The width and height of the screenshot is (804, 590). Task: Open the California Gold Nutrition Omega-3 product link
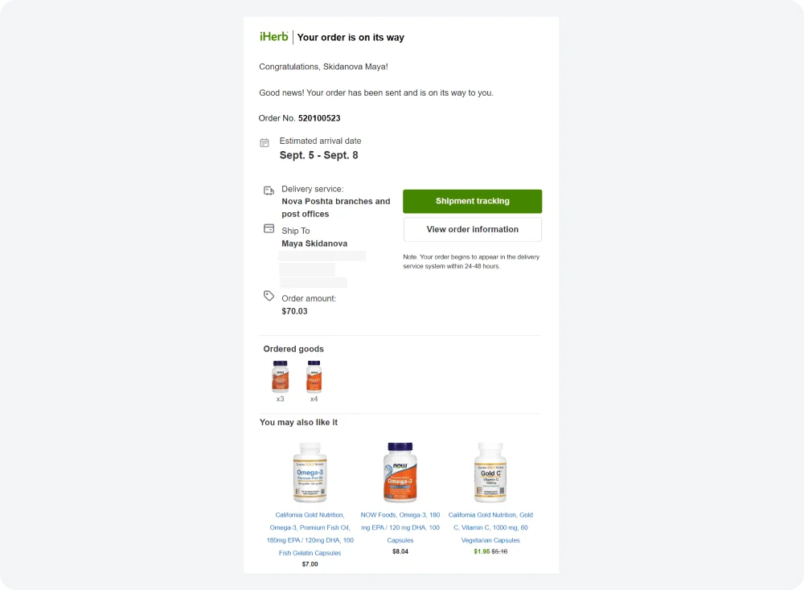click(x=310, y=527)
